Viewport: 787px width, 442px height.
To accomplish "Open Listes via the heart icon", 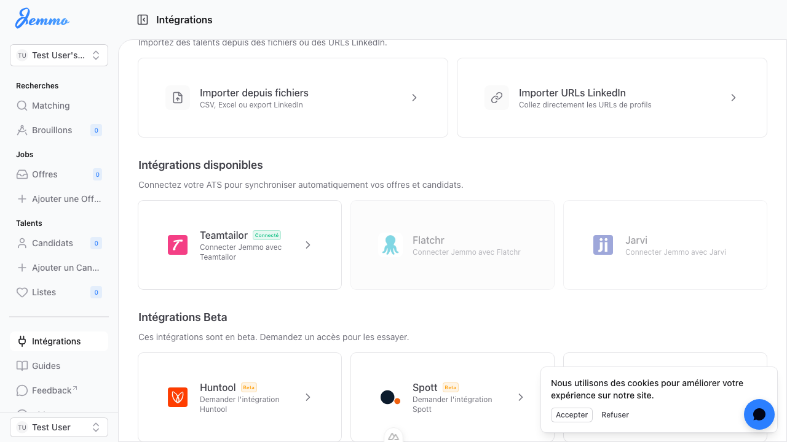I will 22,292.
